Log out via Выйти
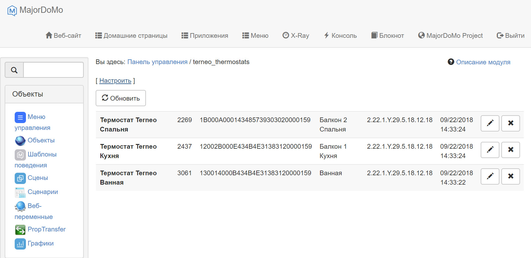531x258 pixels. coord(511,36)
